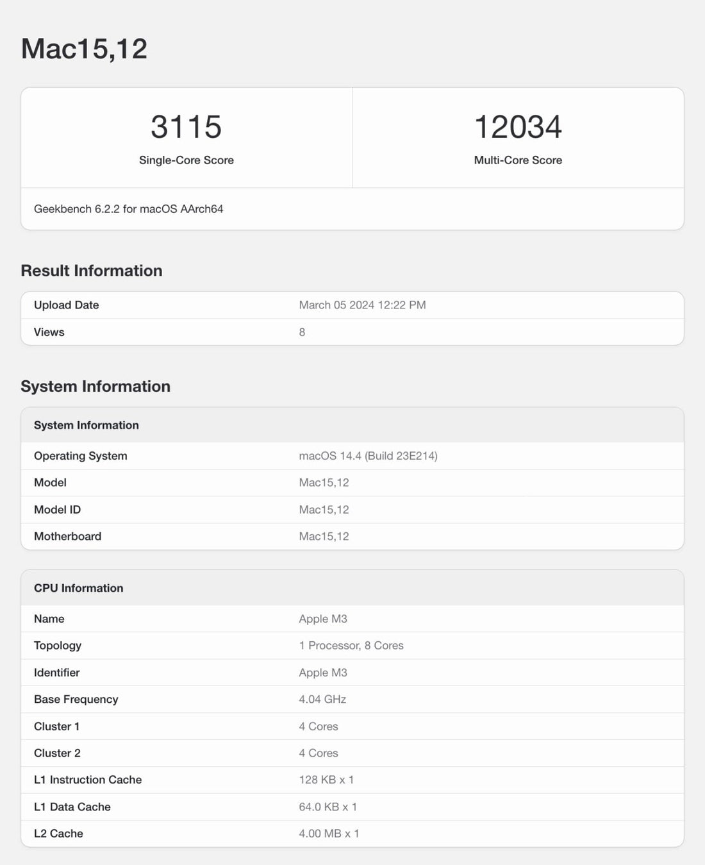Click the Multi-Core Score label
Image resolution: width=705 pixels, height=865 pixels.
[518, 160]
